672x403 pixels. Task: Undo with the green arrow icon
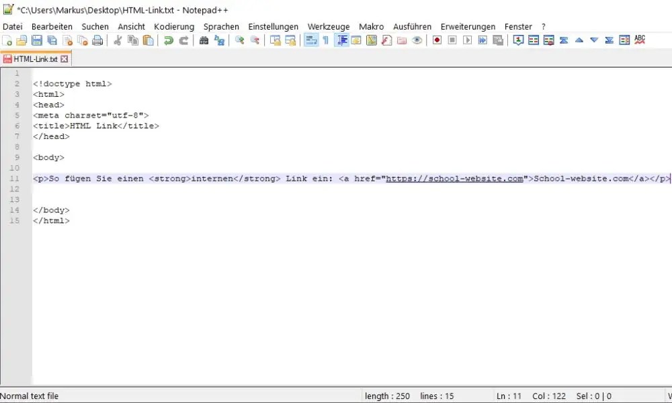[x=169, y=40]
